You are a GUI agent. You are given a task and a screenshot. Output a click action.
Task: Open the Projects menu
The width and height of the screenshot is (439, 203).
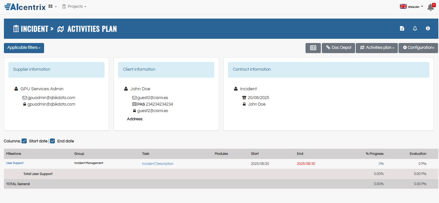74,7
